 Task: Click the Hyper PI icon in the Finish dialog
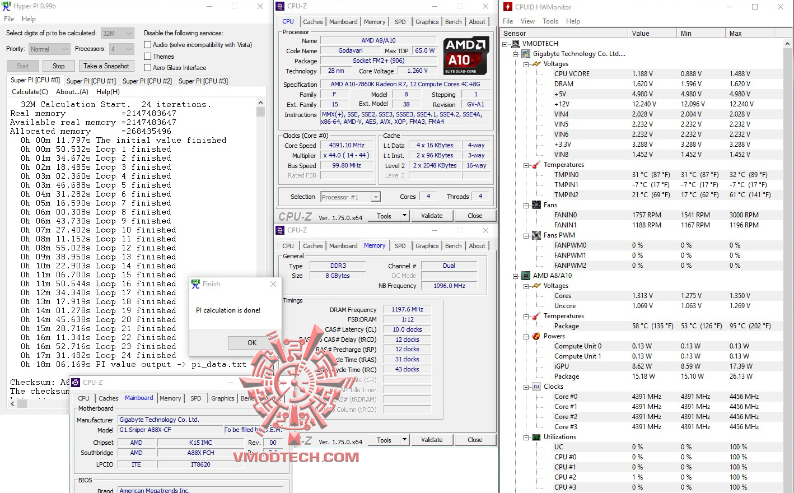195,284
